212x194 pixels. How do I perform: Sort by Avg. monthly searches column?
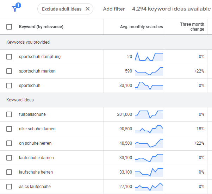click(141, 27)
